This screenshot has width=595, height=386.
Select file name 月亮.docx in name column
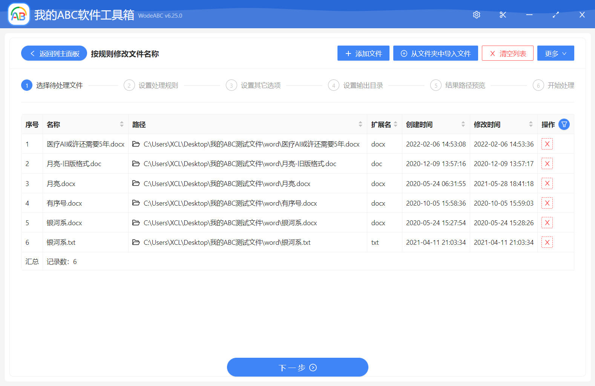(x=61, y=183)
